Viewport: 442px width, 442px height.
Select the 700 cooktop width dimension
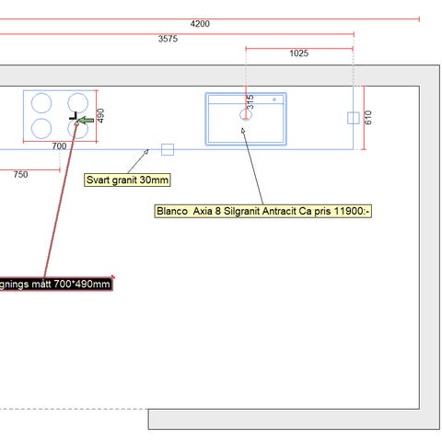coord(59,146)
